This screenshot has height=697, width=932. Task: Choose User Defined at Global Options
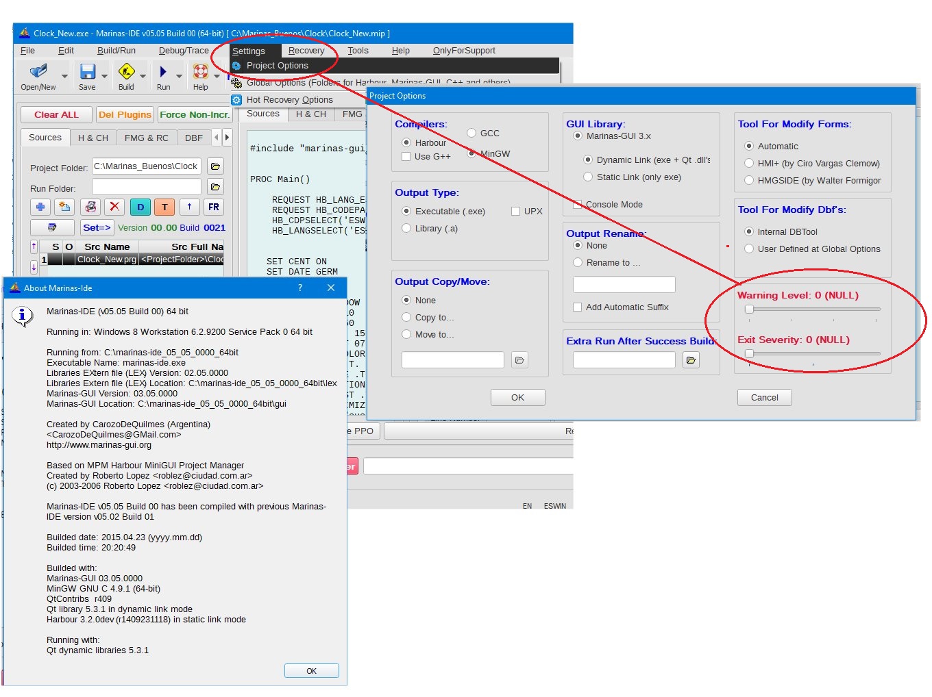coord(749,249)
